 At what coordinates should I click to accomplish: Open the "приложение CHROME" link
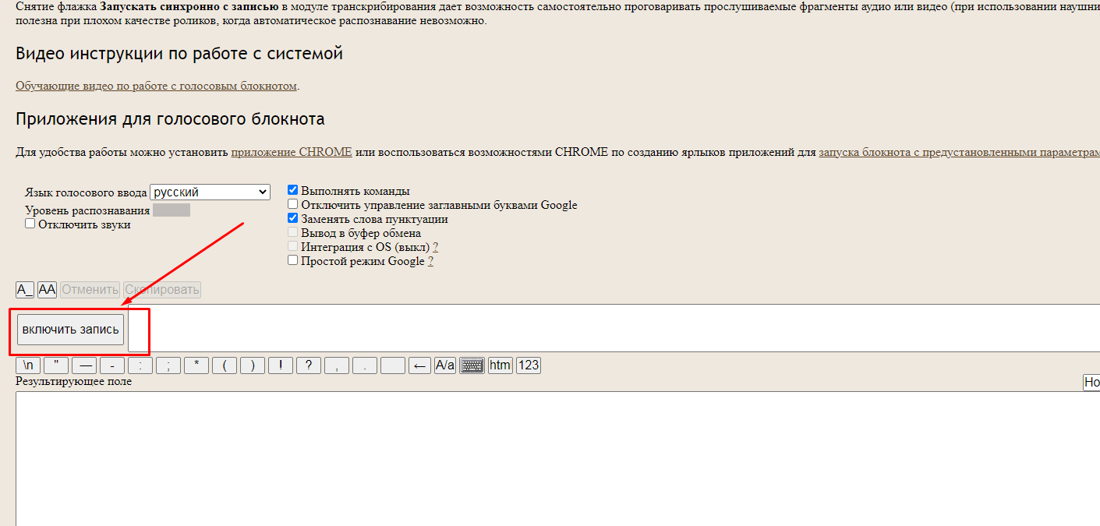point(292,152)
